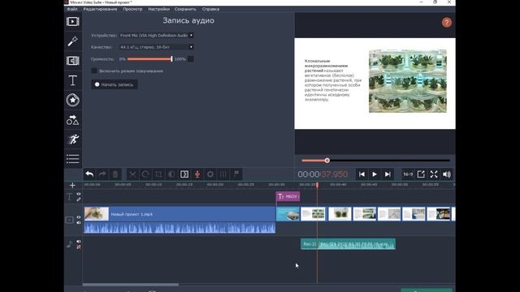The width and height of the screenshot is (520, 292).
Task: Open the Clip properties gear icon
Action: (x=210, y=174)
